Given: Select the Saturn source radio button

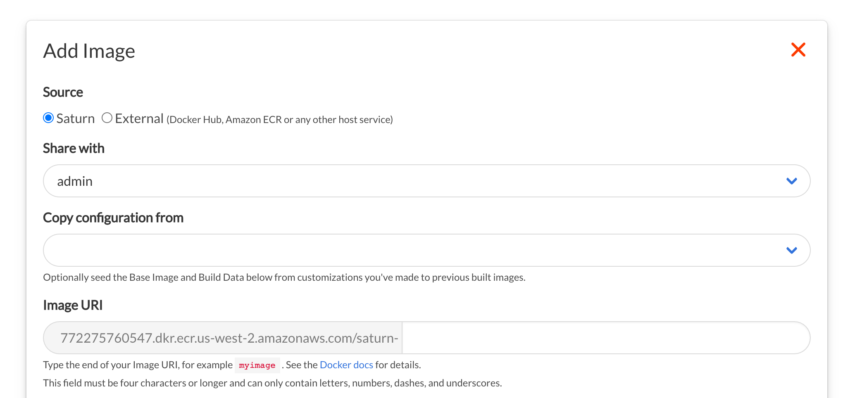Looking at the screenshot, I should click(x=48, y=118).
